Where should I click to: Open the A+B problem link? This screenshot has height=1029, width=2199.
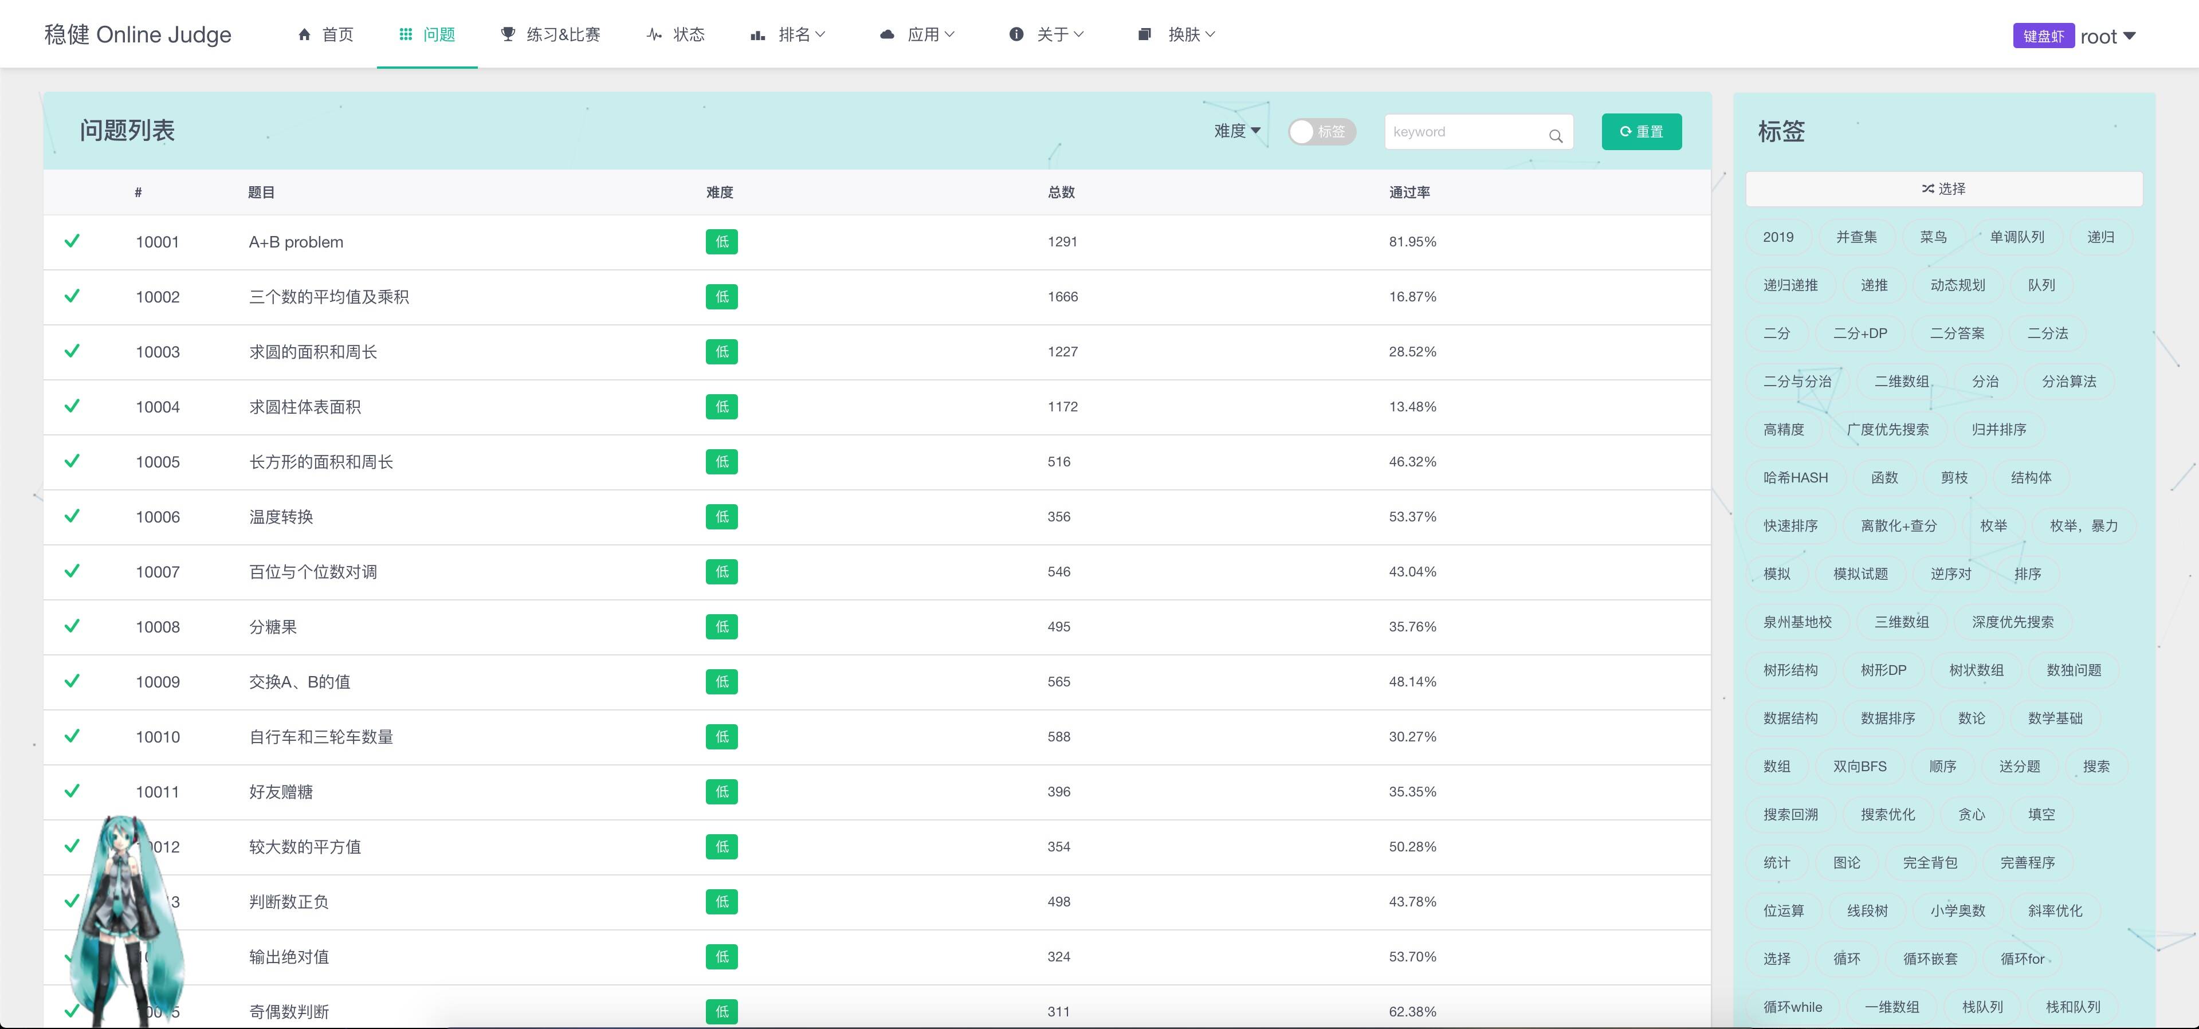[296, 242]
